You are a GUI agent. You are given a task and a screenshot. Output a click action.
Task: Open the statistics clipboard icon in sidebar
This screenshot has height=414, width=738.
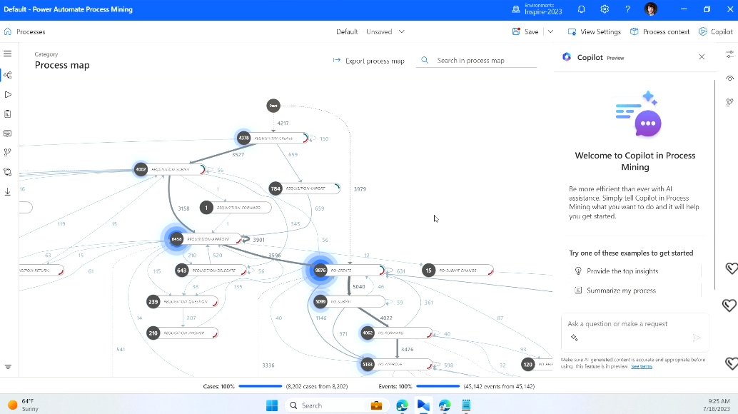coord(8,114)
